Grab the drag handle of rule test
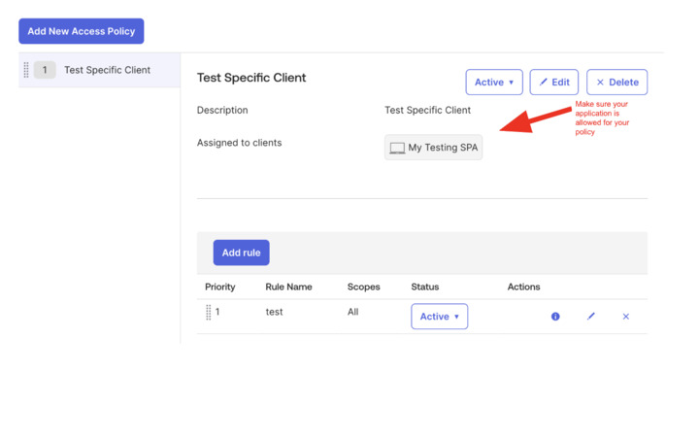699x438 pixels. [x=208, y=312]
